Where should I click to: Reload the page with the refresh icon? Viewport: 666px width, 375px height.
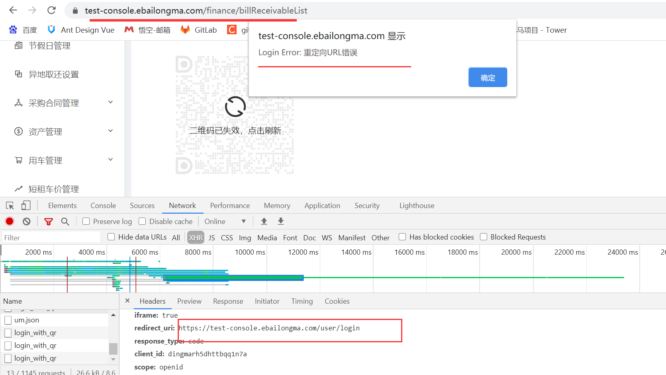(51, 10)
